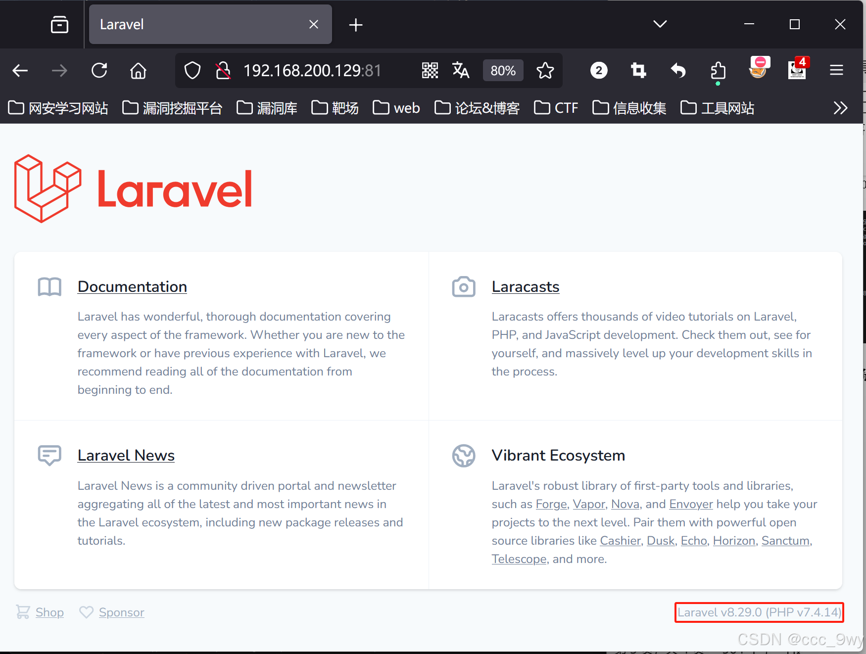Open the Sponsor link in footer

click(x=121, y=612)
